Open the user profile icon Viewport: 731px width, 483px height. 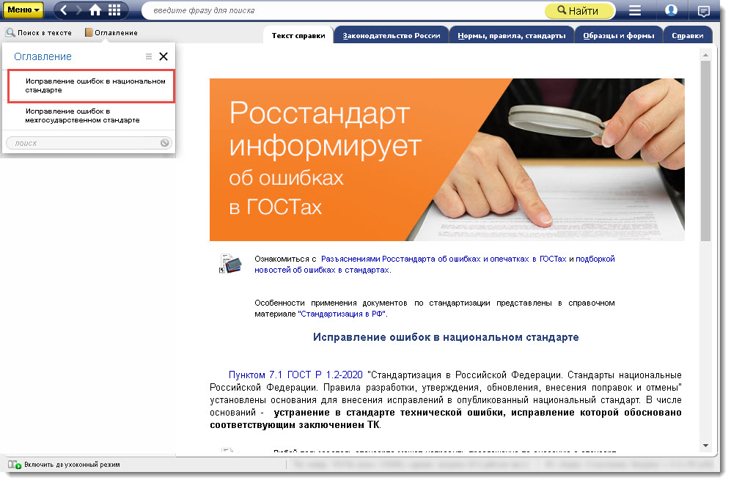671,10
